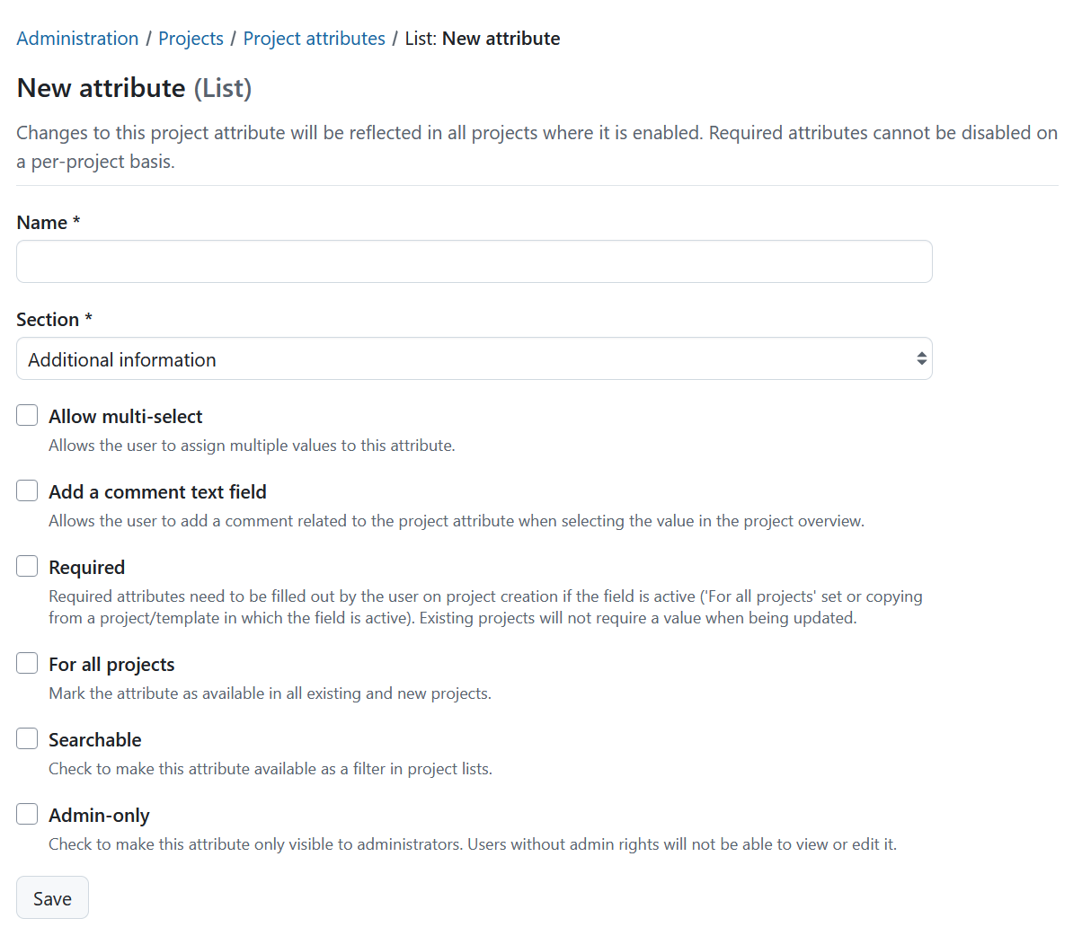Focus the Name input field
This screenshot has width=1073, height=936.
pyautogui.click(x=474, y=261)
